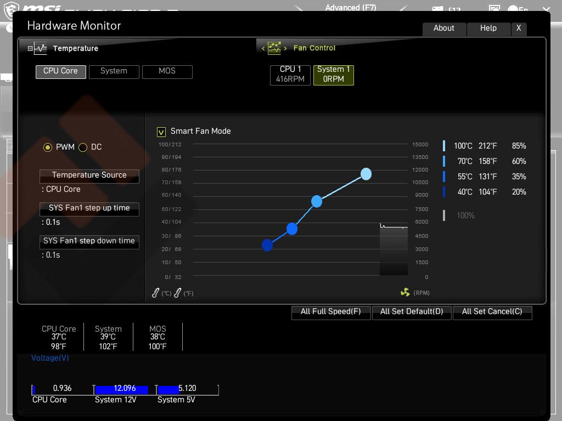The image size is (562, 421).
Task: Open SYS Fan1 step down time options
Action: coord(89,241)
